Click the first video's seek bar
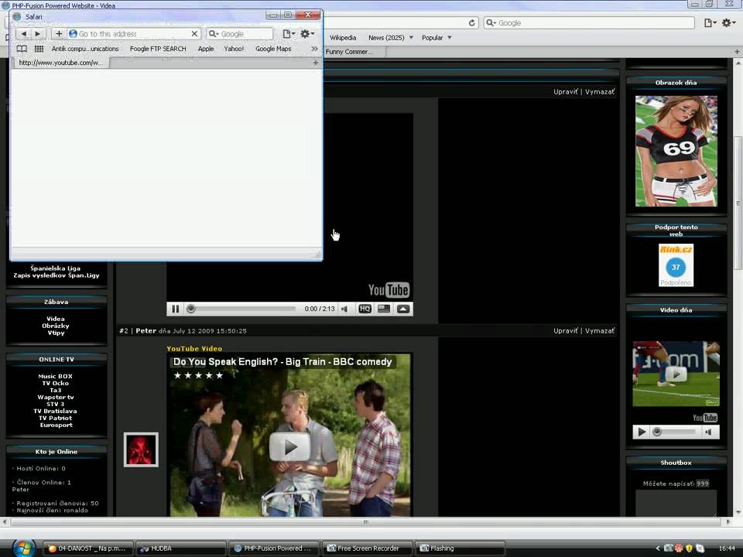This screenshot has height=557, width=743. coord(242,309)
